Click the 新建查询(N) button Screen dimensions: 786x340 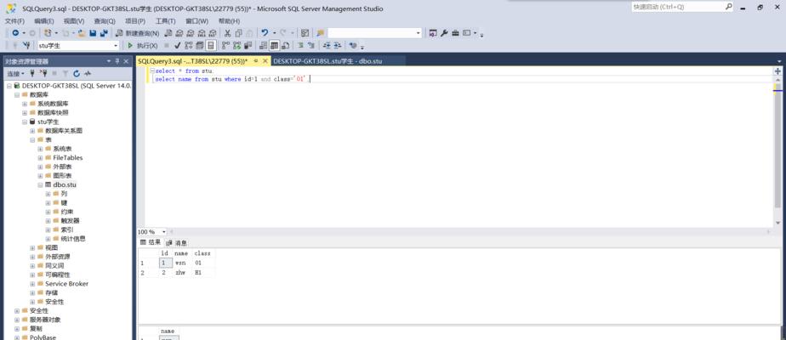pyautogui.click(x=137, y=33)
